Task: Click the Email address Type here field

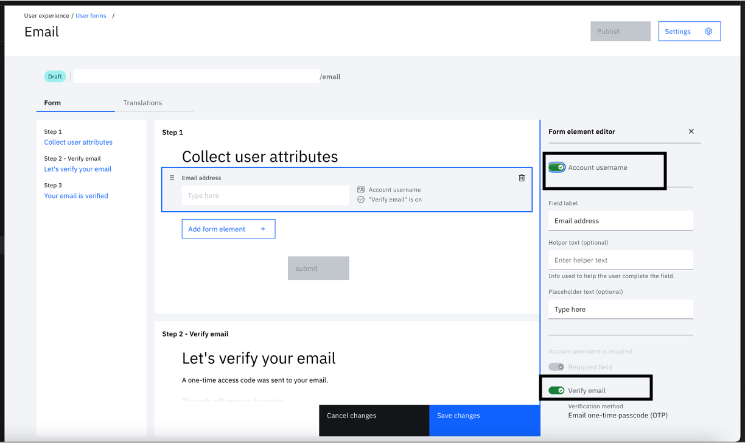Action: [265, 195]
